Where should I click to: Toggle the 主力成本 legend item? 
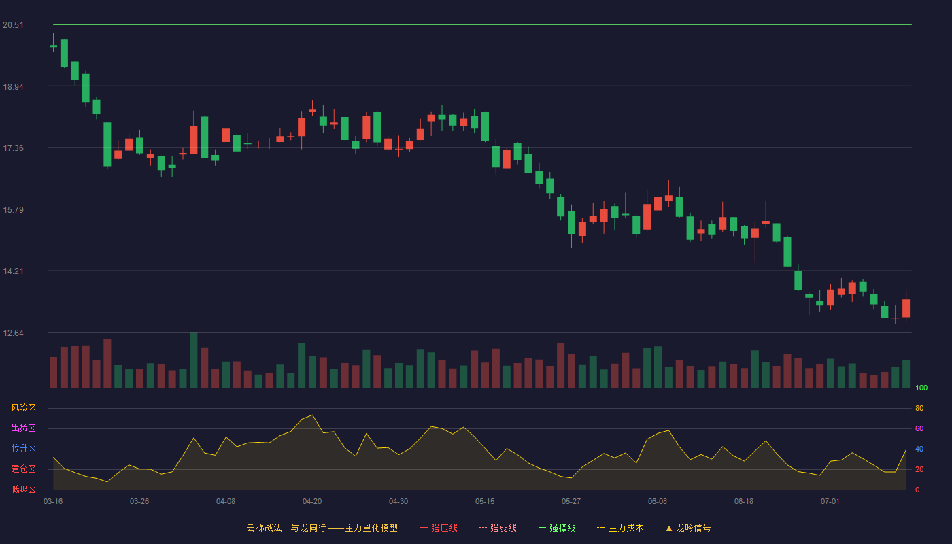pos(620,528)
